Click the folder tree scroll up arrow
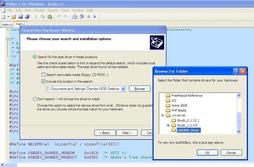Image resolution: width=254 pixels, height=167 pixels. (239, 95)
